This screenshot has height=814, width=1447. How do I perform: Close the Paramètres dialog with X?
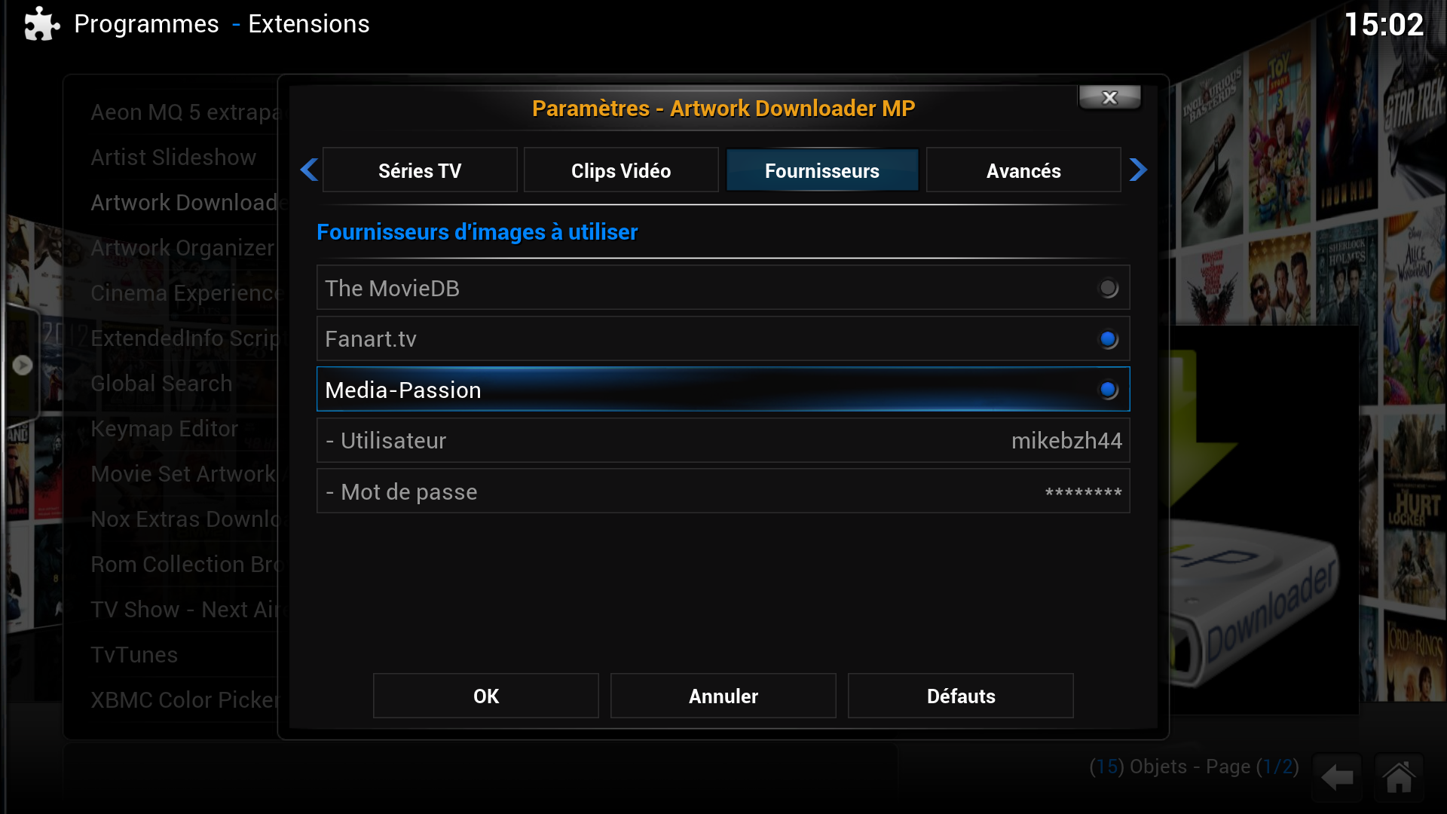coord(1109,97)
